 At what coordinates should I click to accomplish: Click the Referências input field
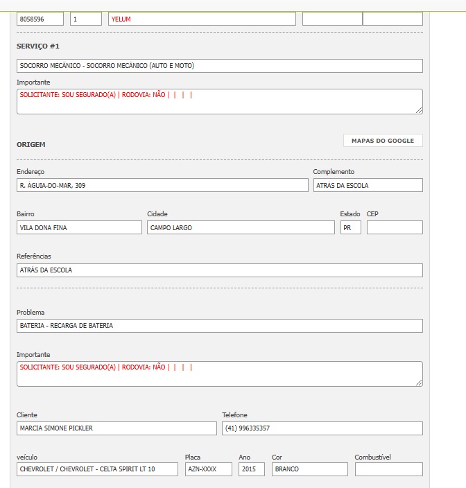point(219,270)
